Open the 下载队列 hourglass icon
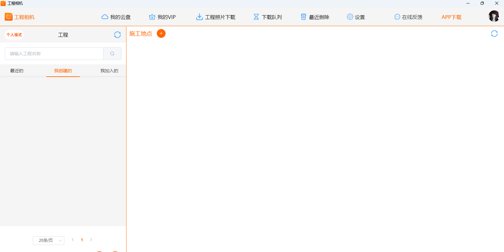 click(x=256, y=17)
